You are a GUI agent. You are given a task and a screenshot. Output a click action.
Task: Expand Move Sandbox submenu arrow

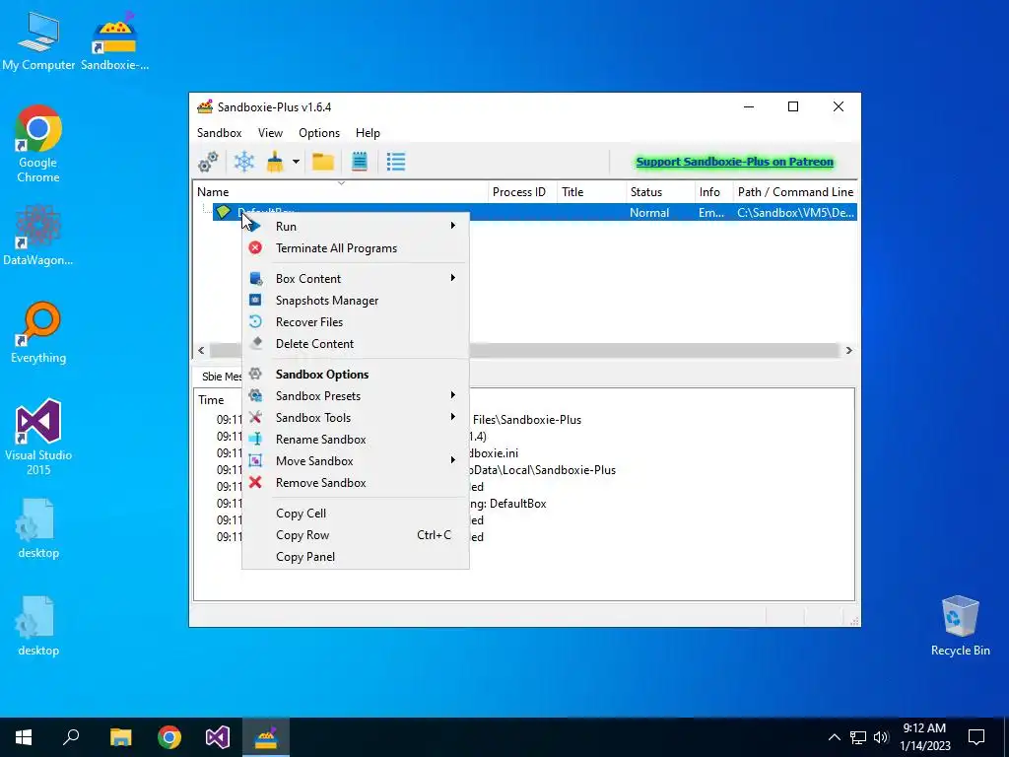(453, 460)
